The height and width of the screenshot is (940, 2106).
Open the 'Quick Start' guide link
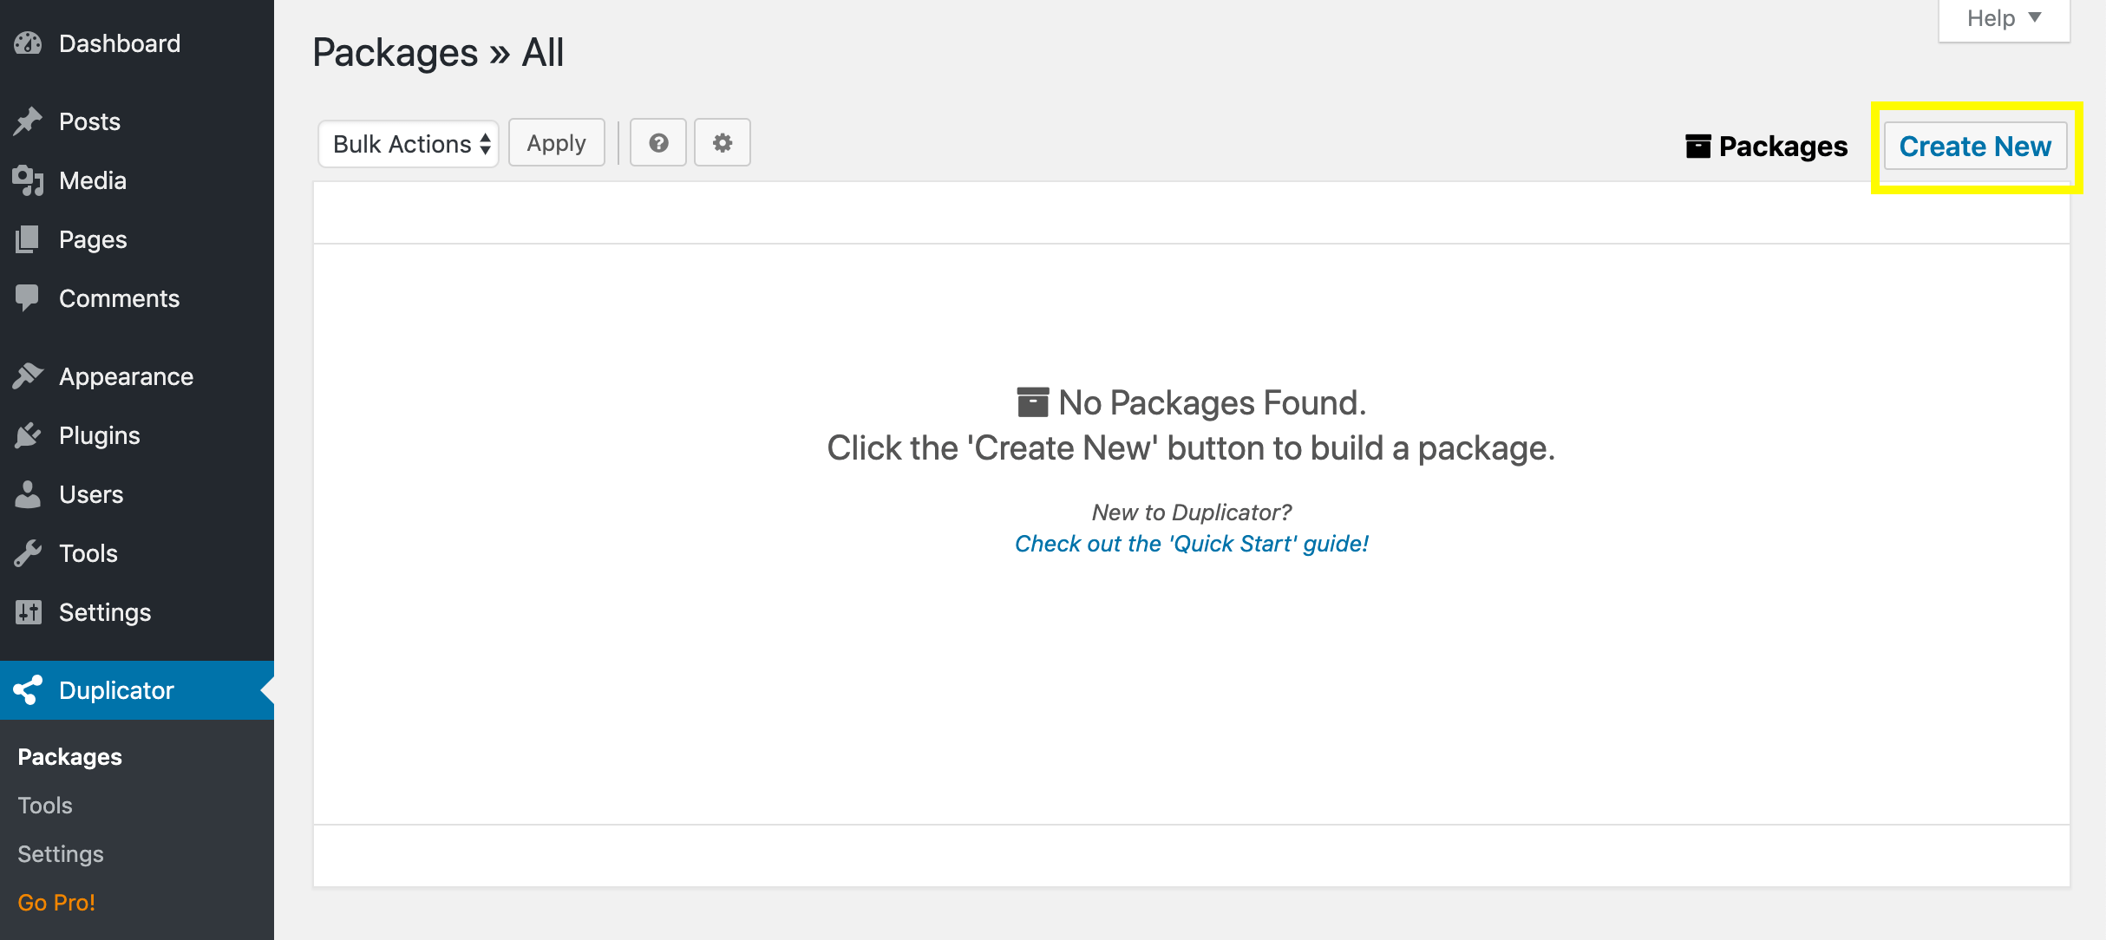pos(1191,544)
